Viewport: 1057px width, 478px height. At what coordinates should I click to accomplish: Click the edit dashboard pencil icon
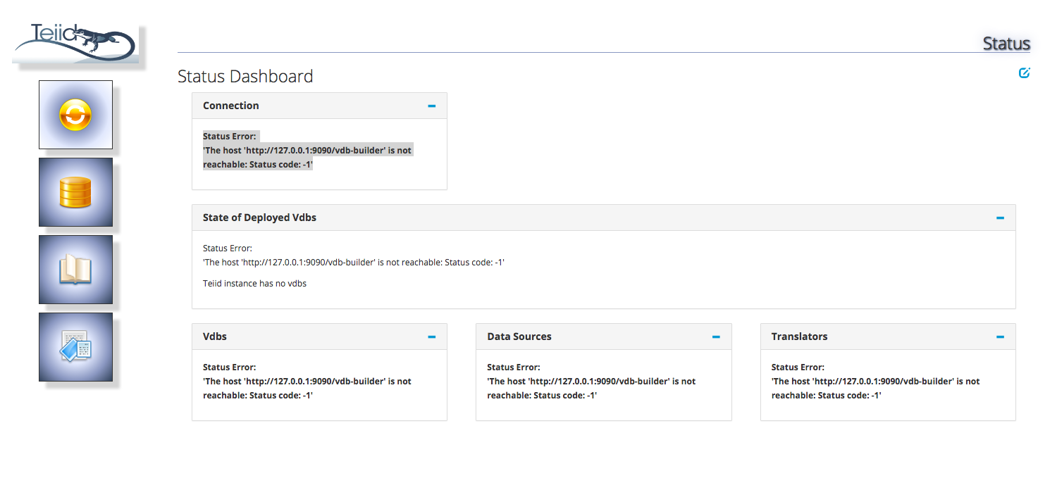[x=1024, y=73]
